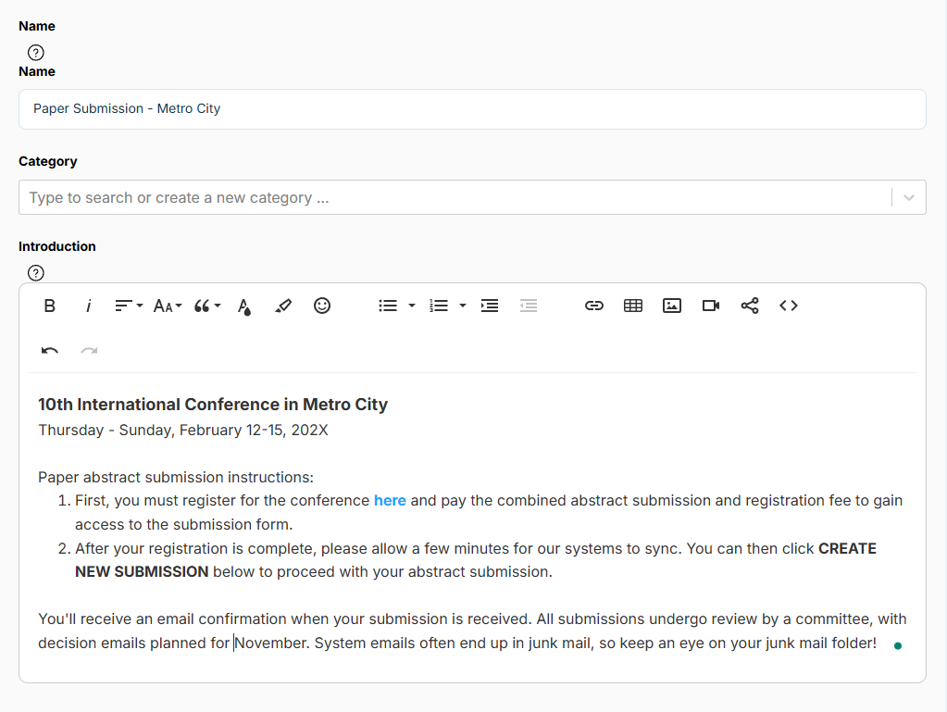Insert a video into the editor
The width and height of the screenshot is (947, 712).
tap(711, 306)
